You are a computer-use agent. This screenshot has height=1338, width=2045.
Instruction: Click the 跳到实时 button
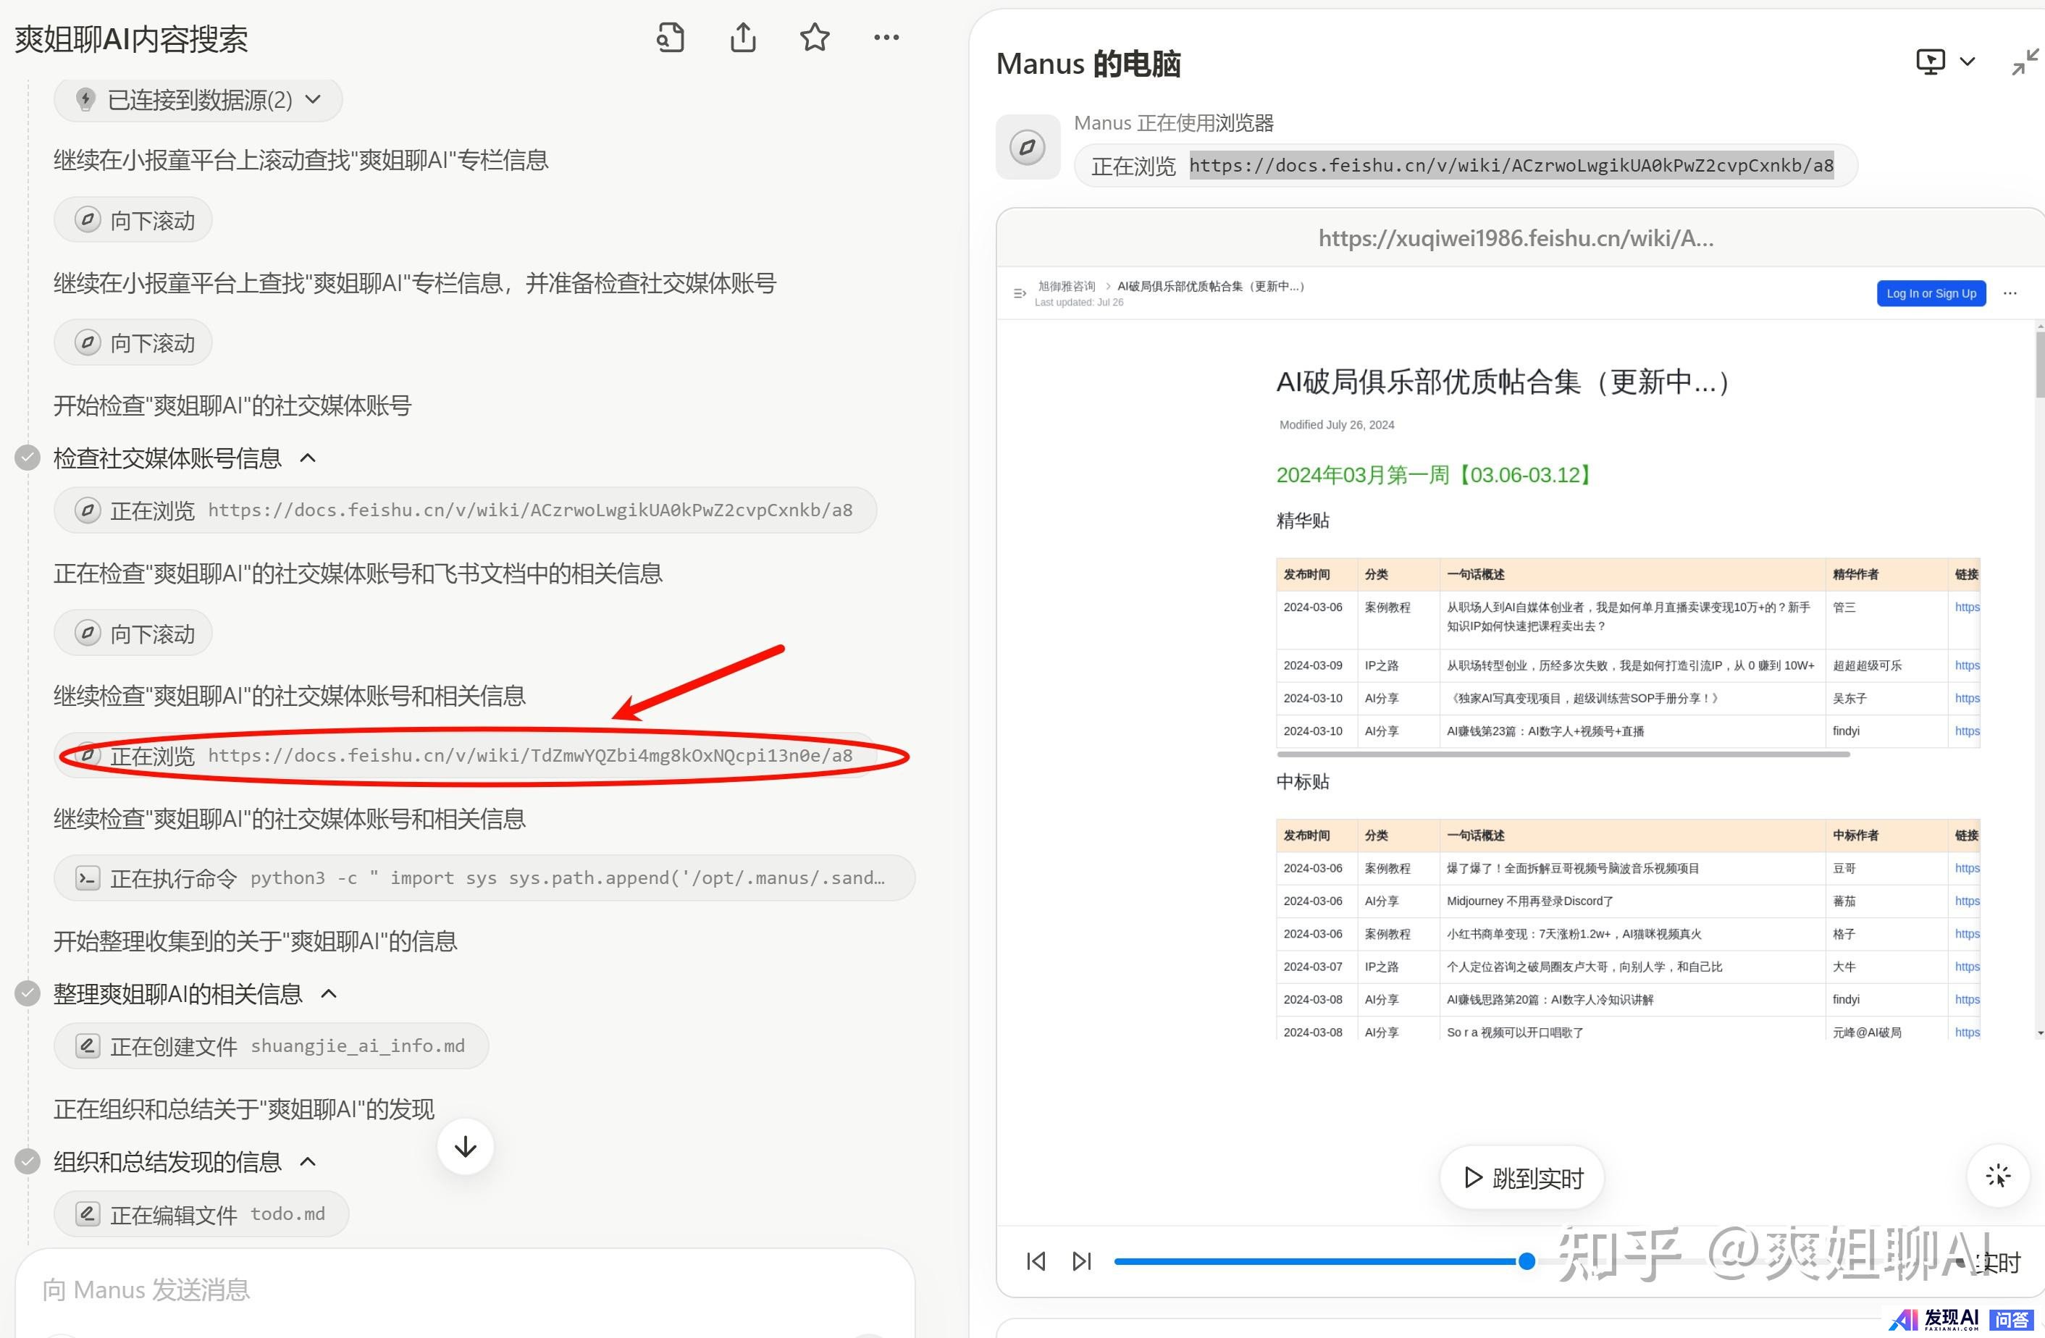[1521, 1177]
